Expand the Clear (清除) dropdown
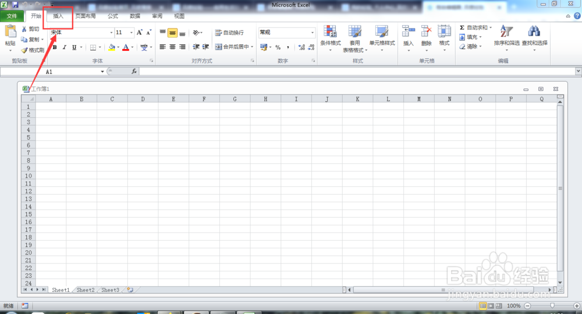The image size is (582, 314). click(480, 47)
